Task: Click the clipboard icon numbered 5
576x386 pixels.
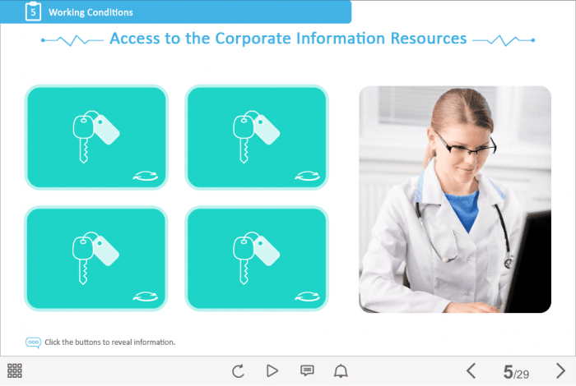Action: 32,11
